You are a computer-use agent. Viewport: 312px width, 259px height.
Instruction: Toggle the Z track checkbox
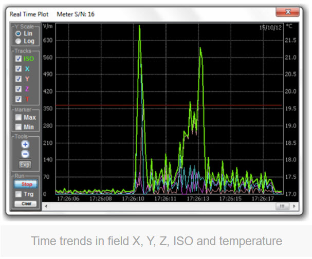click(x=19, y=89)
